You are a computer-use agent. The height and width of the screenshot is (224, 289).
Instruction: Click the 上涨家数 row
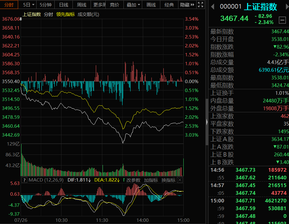tap(249, 116)
